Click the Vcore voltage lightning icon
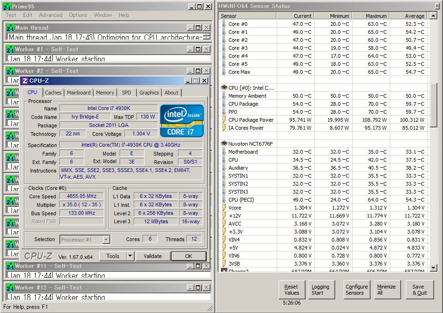 coord(224,208)
